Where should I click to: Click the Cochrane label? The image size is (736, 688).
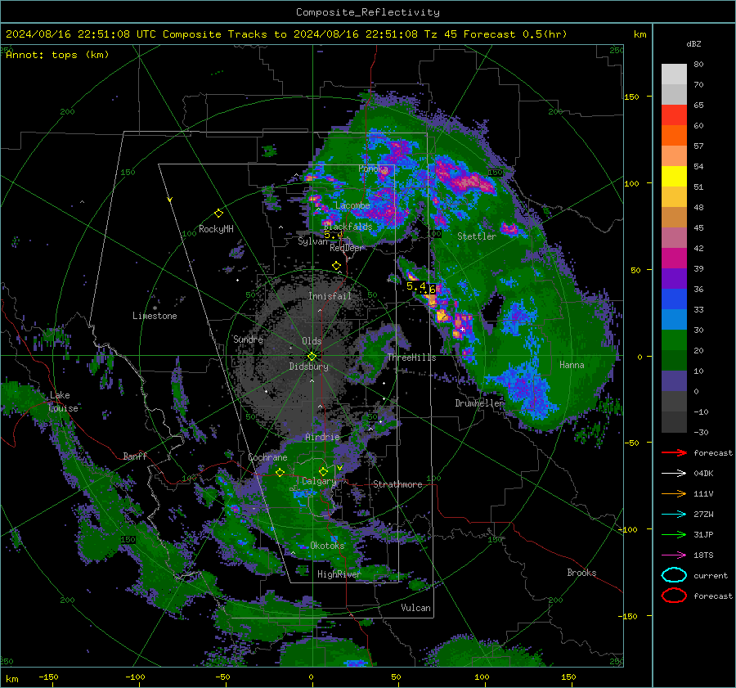(x=267, y=457)
